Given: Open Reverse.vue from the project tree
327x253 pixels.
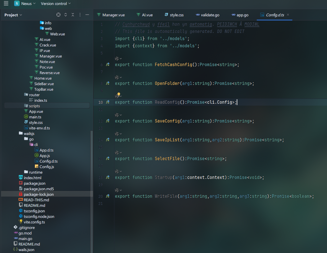Looking at the screenshot, I should pyautogui.click(x=47, y=73).
